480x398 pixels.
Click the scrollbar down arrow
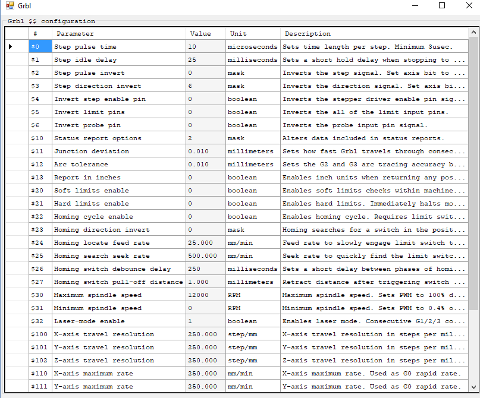(x=473, y=387)
